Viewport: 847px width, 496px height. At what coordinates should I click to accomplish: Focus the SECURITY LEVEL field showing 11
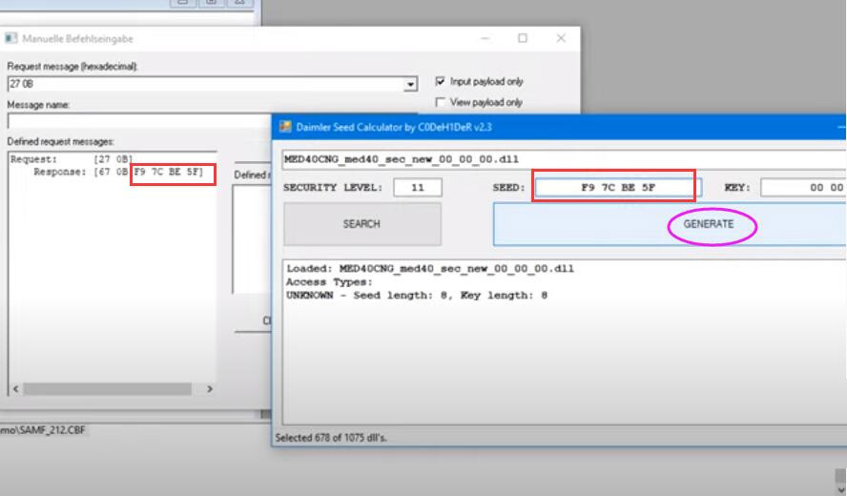pos(418,188)
